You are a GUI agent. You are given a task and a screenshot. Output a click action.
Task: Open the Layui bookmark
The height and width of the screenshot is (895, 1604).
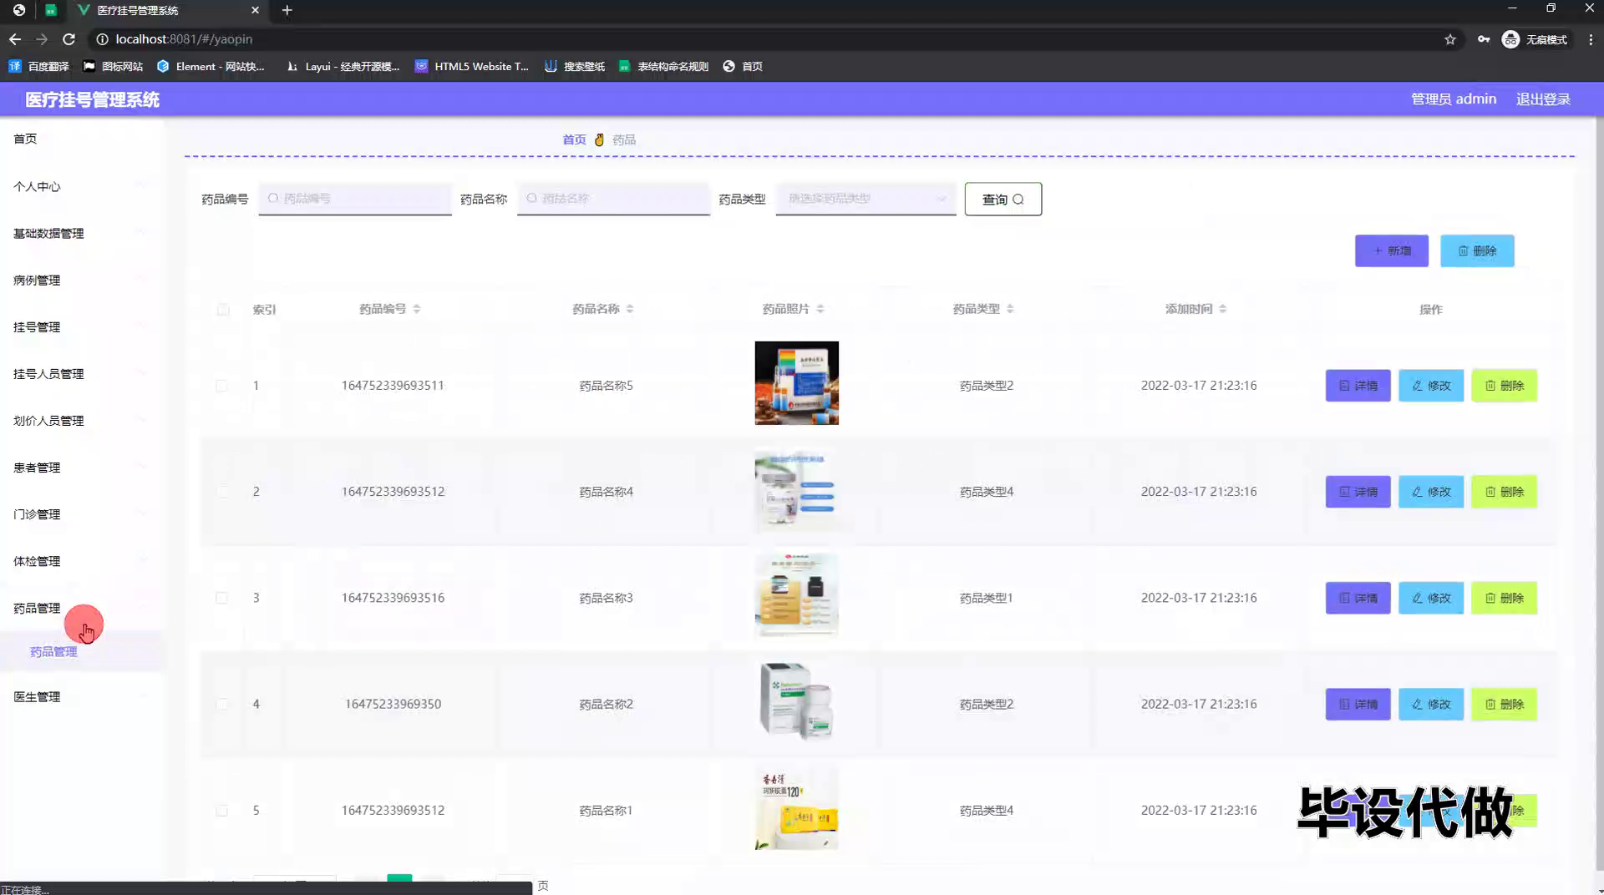343,66
